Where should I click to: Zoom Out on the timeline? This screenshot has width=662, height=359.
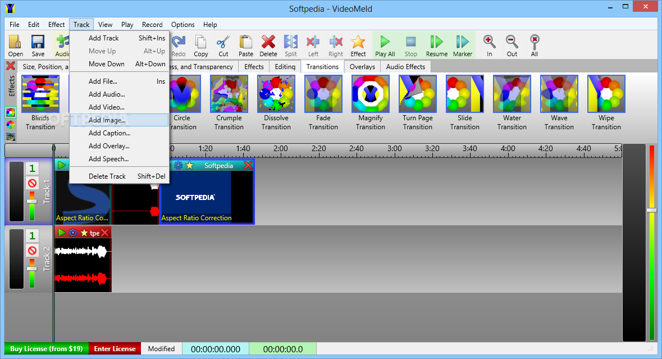[x=512, y=46]
